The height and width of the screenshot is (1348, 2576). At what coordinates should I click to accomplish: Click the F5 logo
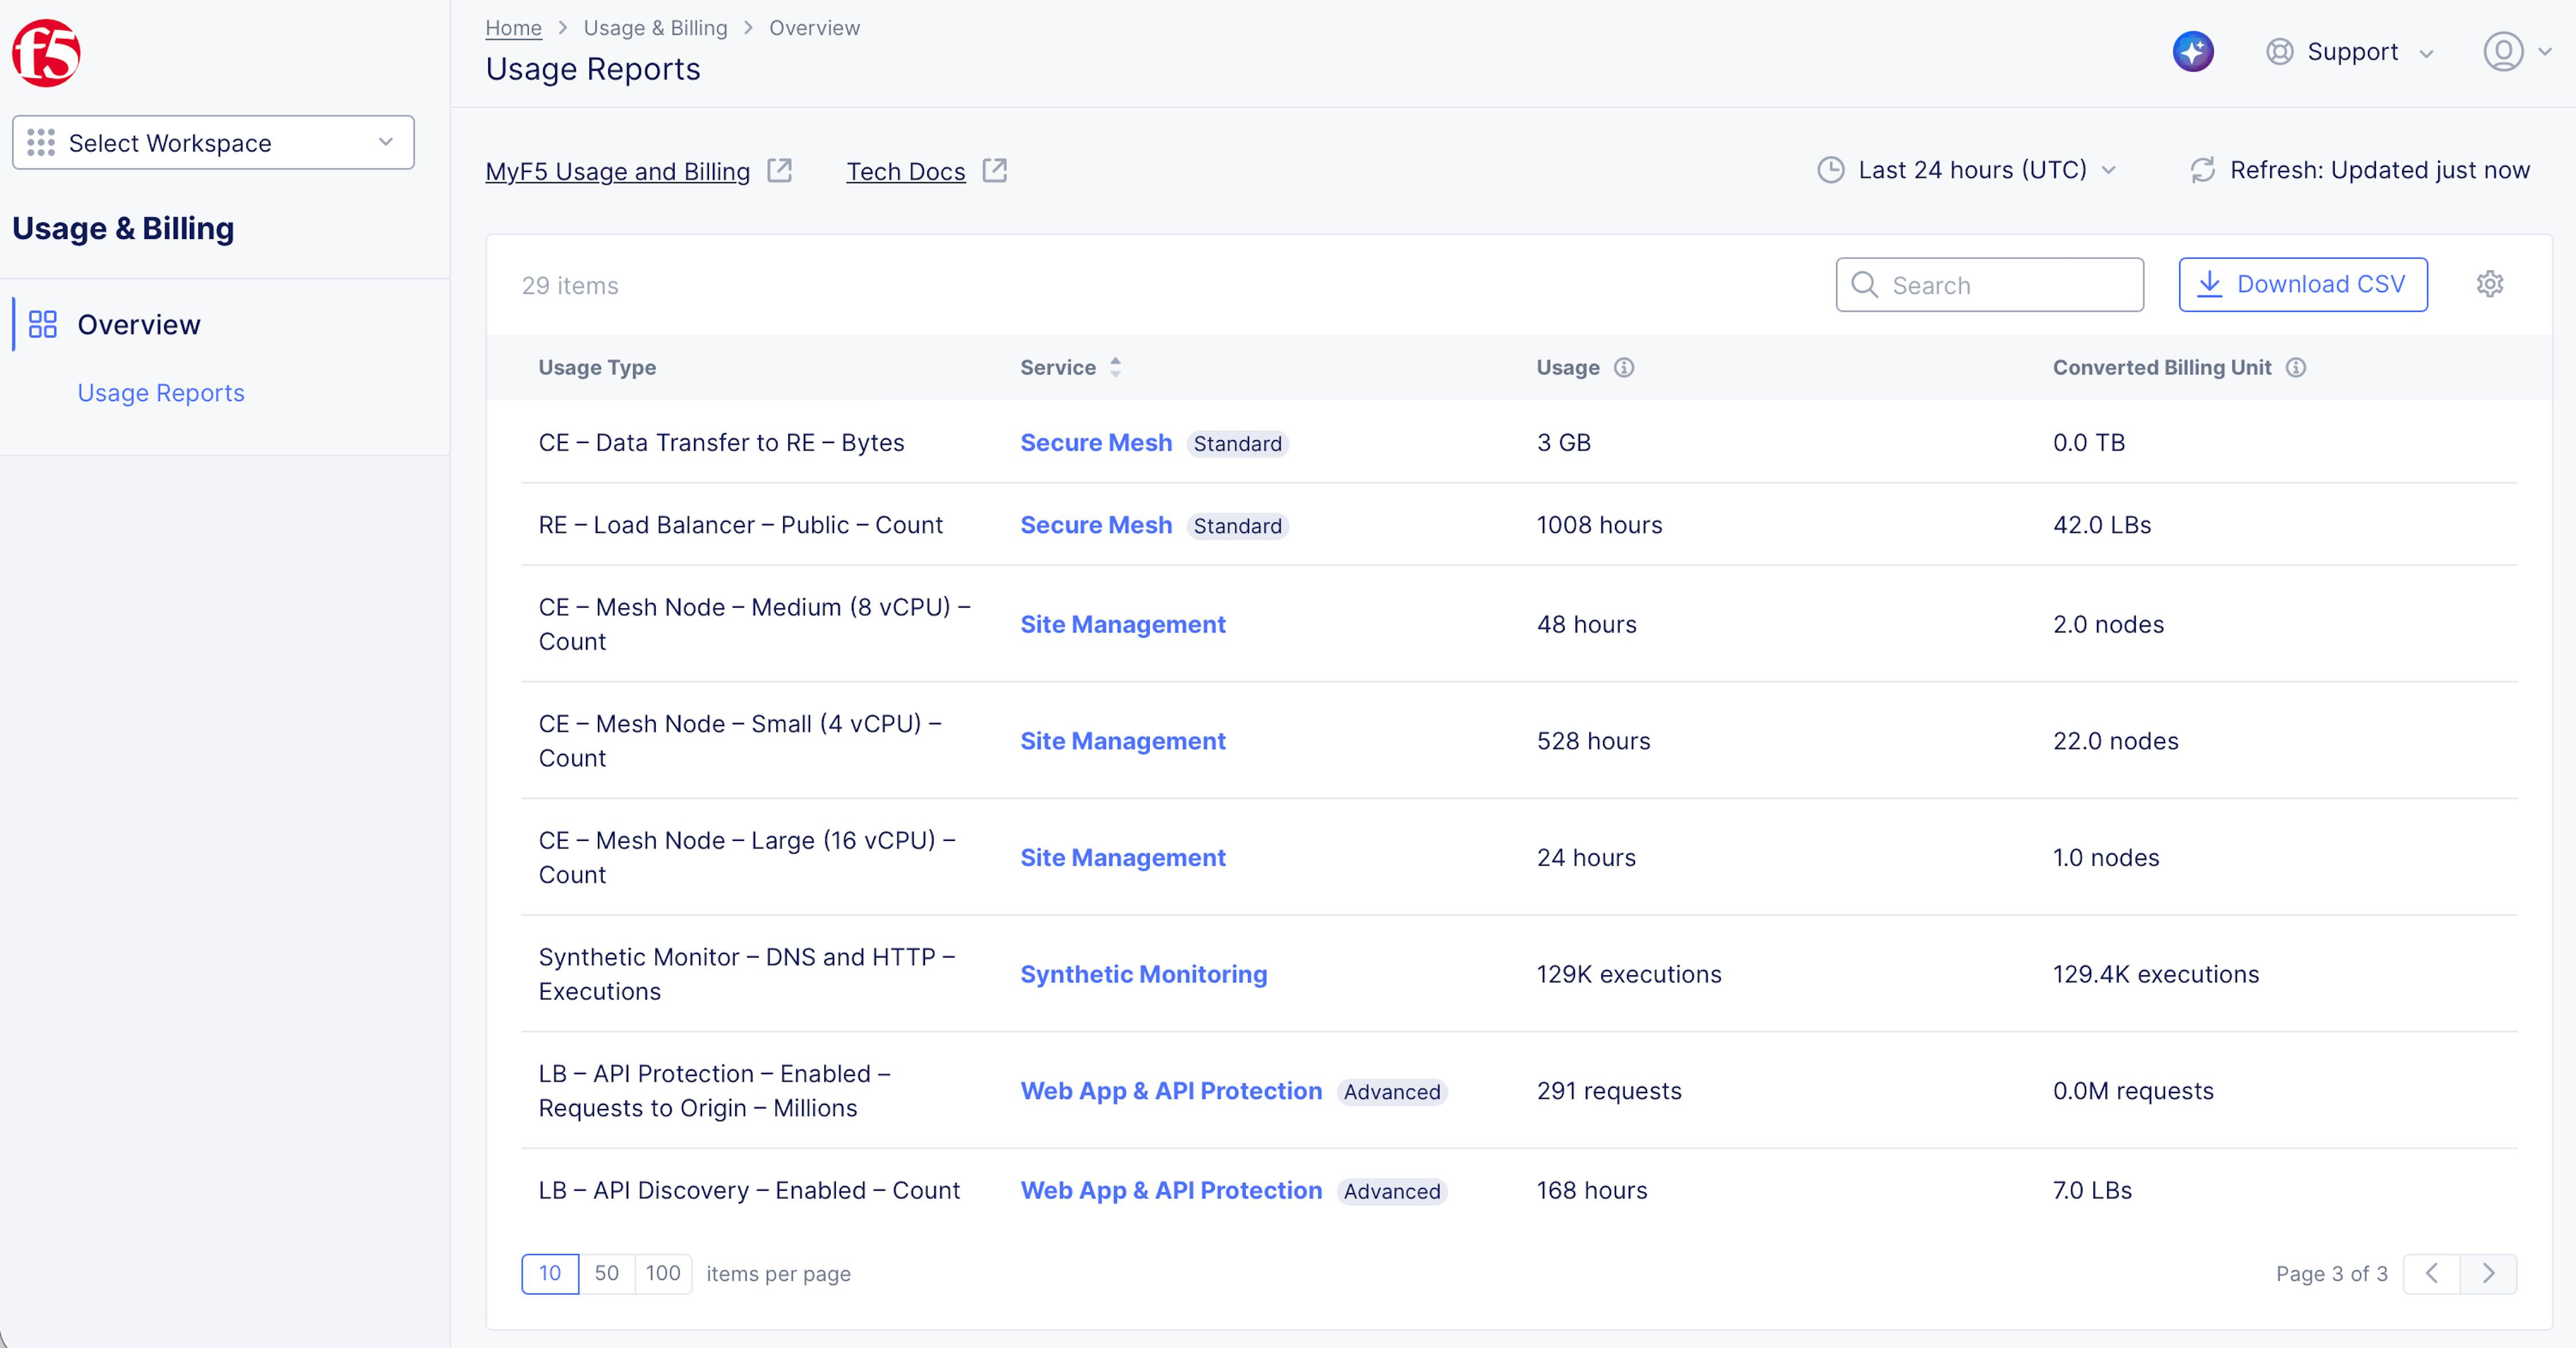[x=46, y=53]
